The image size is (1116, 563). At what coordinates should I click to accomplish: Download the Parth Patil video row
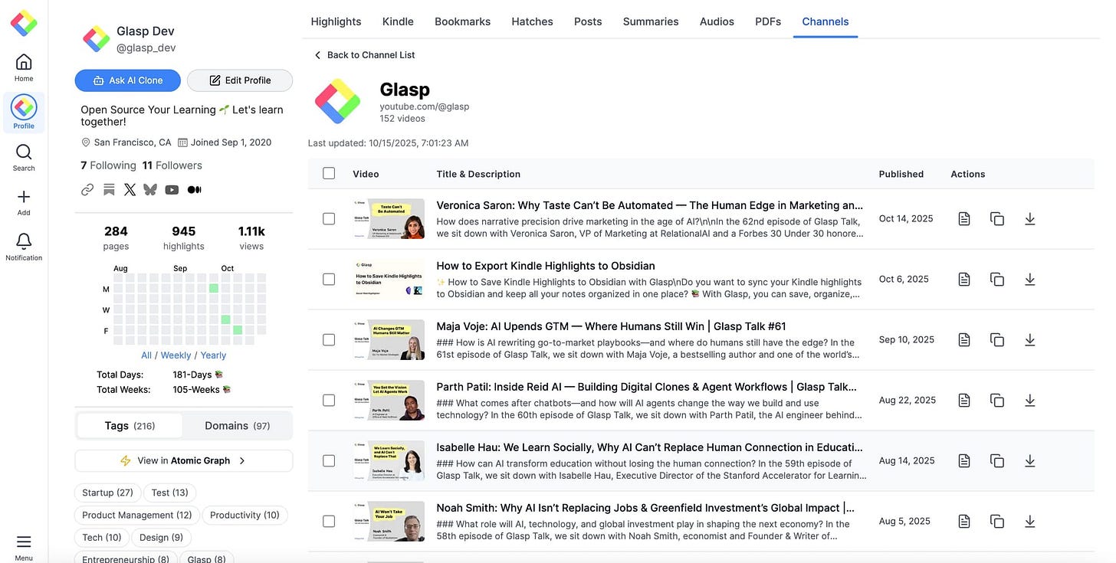coord(1030,400)
